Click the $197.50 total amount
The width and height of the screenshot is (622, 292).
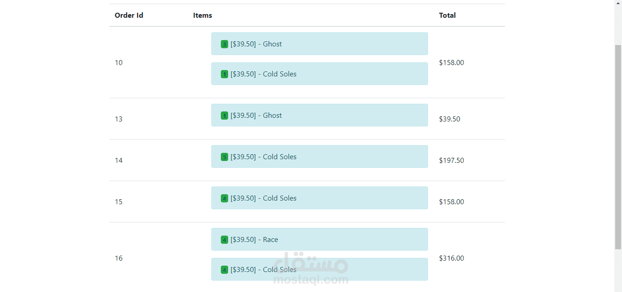click(451, 161)
